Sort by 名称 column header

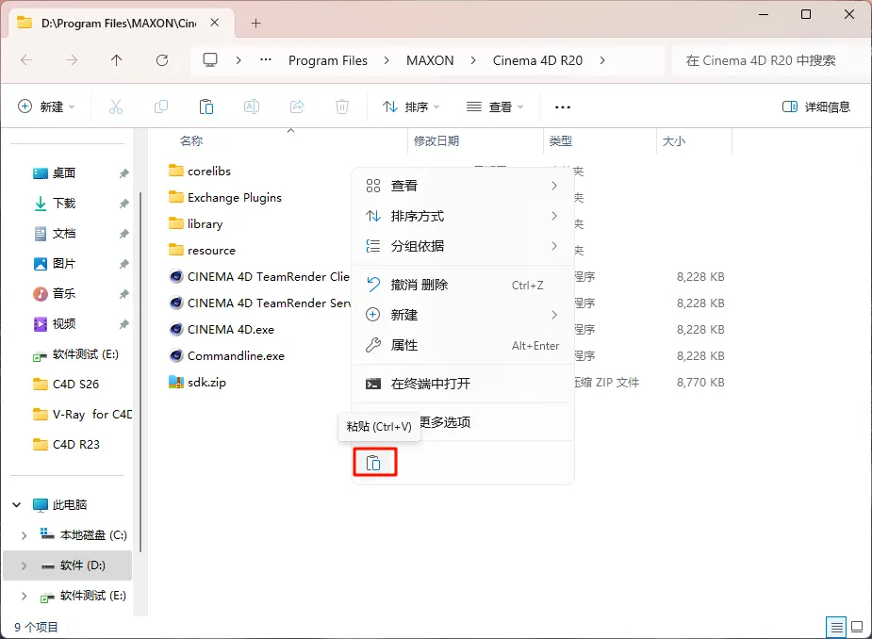(191, 141)
